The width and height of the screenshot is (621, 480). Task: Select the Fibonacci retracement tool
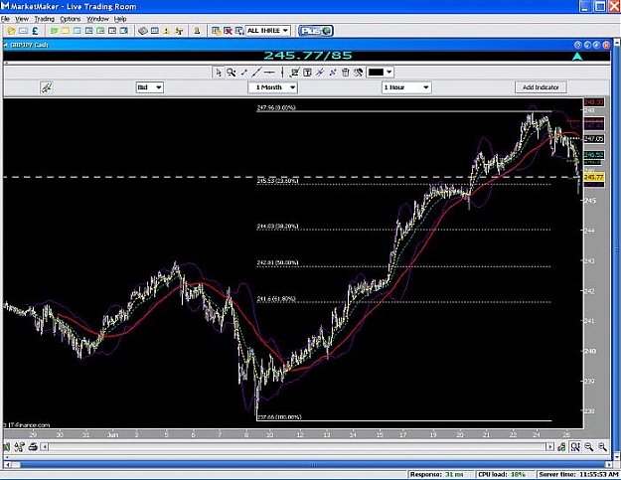[295, 73]
